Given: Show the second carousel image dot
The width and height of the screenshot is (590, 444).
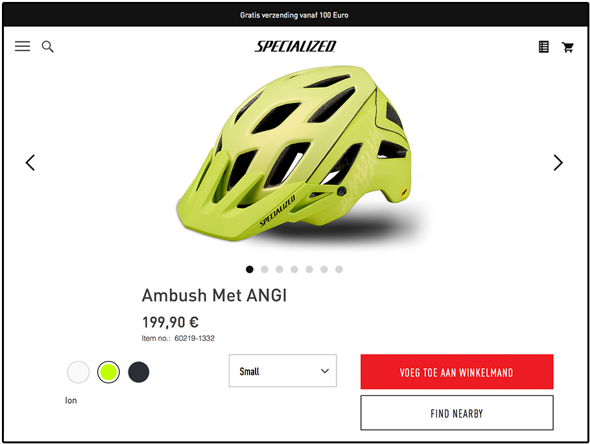Looking at the screenshot, I should 265,270.
